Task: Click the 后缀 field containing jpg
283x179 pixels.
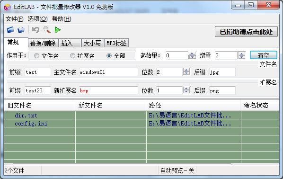Action: pos(222,72)
